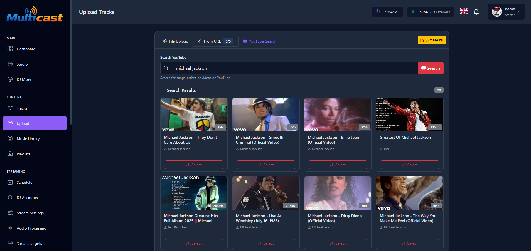Open Stream Targets in the sidebar

(29, 243)
